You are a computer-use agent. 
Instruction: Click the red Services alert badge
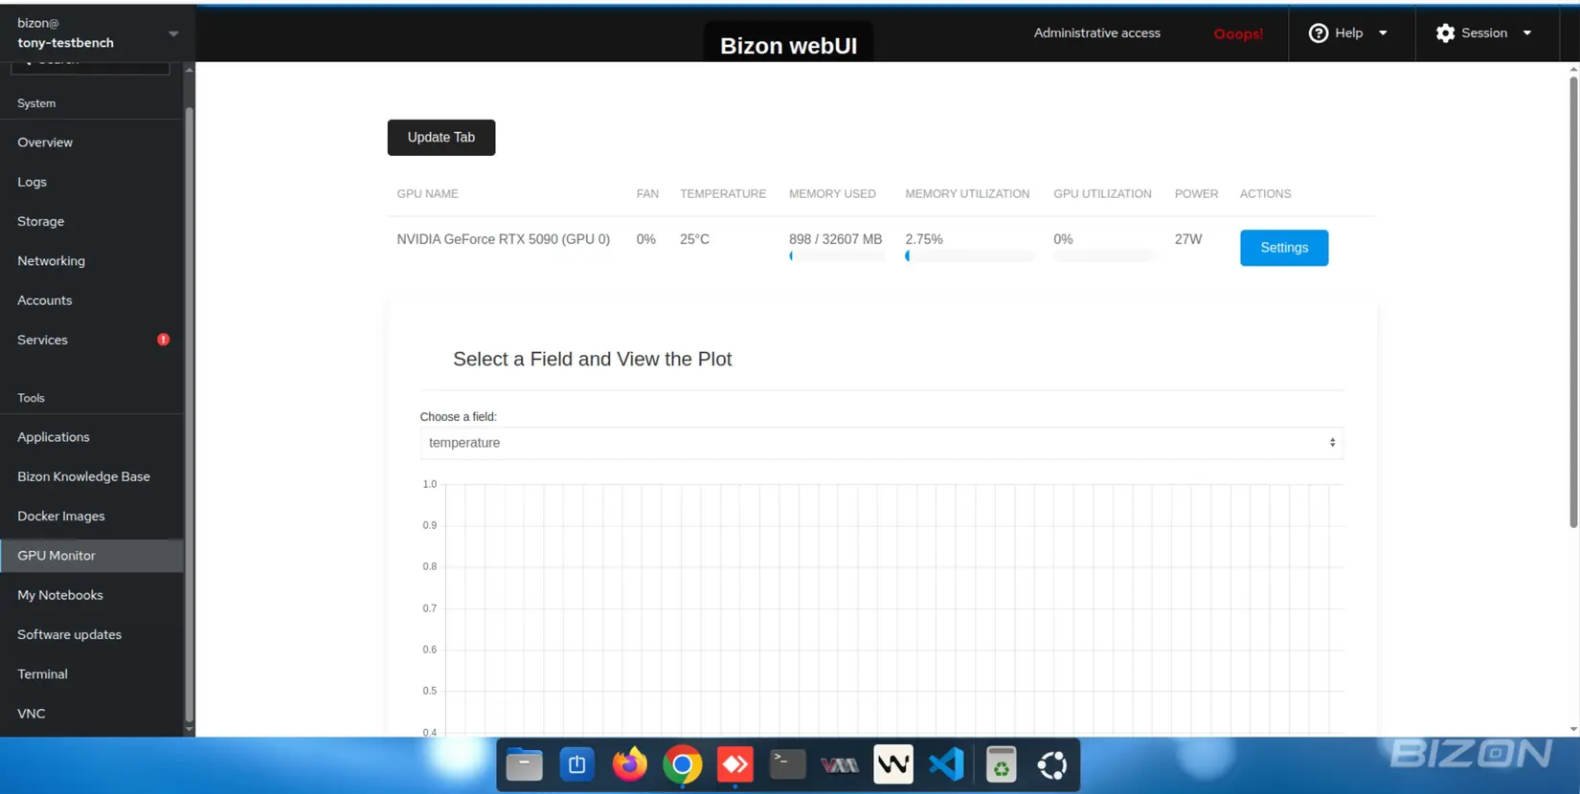pyautogui.click(x=164, y=340)
